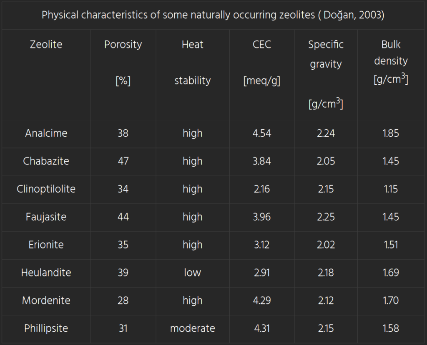Viewport: 427px width, 345px height.
Task: Click the table title mentioning Doğan, 2003
Action: (213, 15)
